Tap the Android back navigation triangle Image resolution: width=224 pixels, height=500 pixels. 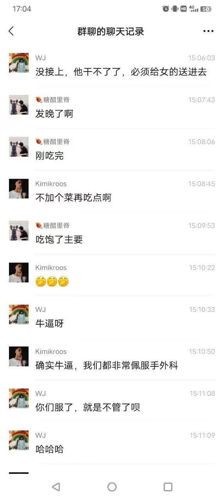(x=56, y=487)
